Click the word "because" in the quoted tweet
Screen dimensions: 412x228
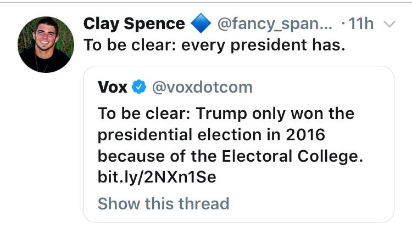132,156
